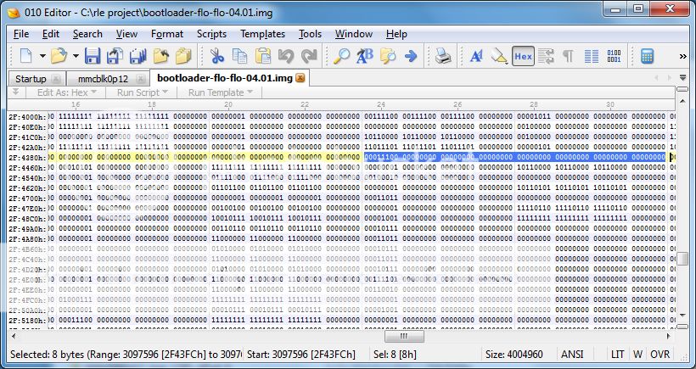Click the Cut scissors icon
This screenshot has height=369, width=696.
(216, 57)
